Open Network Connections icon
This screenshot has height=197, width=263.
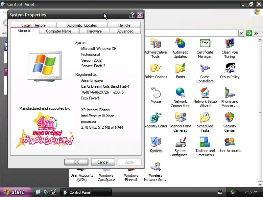pos(180,93)
